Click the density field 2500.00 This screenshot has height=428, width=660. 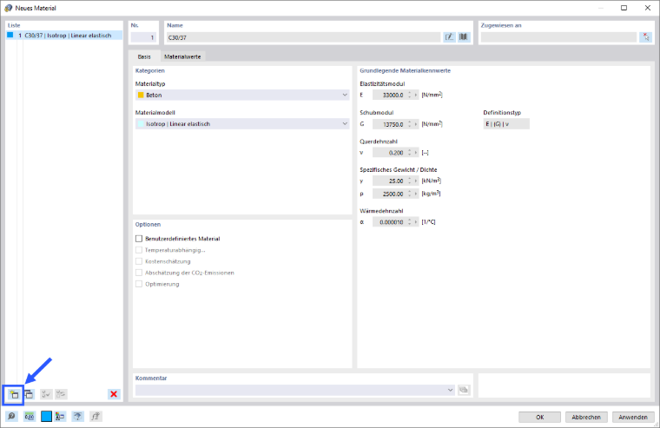click(389, 194)
